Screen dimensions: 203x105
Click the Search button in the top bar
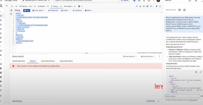click(125, 1)
